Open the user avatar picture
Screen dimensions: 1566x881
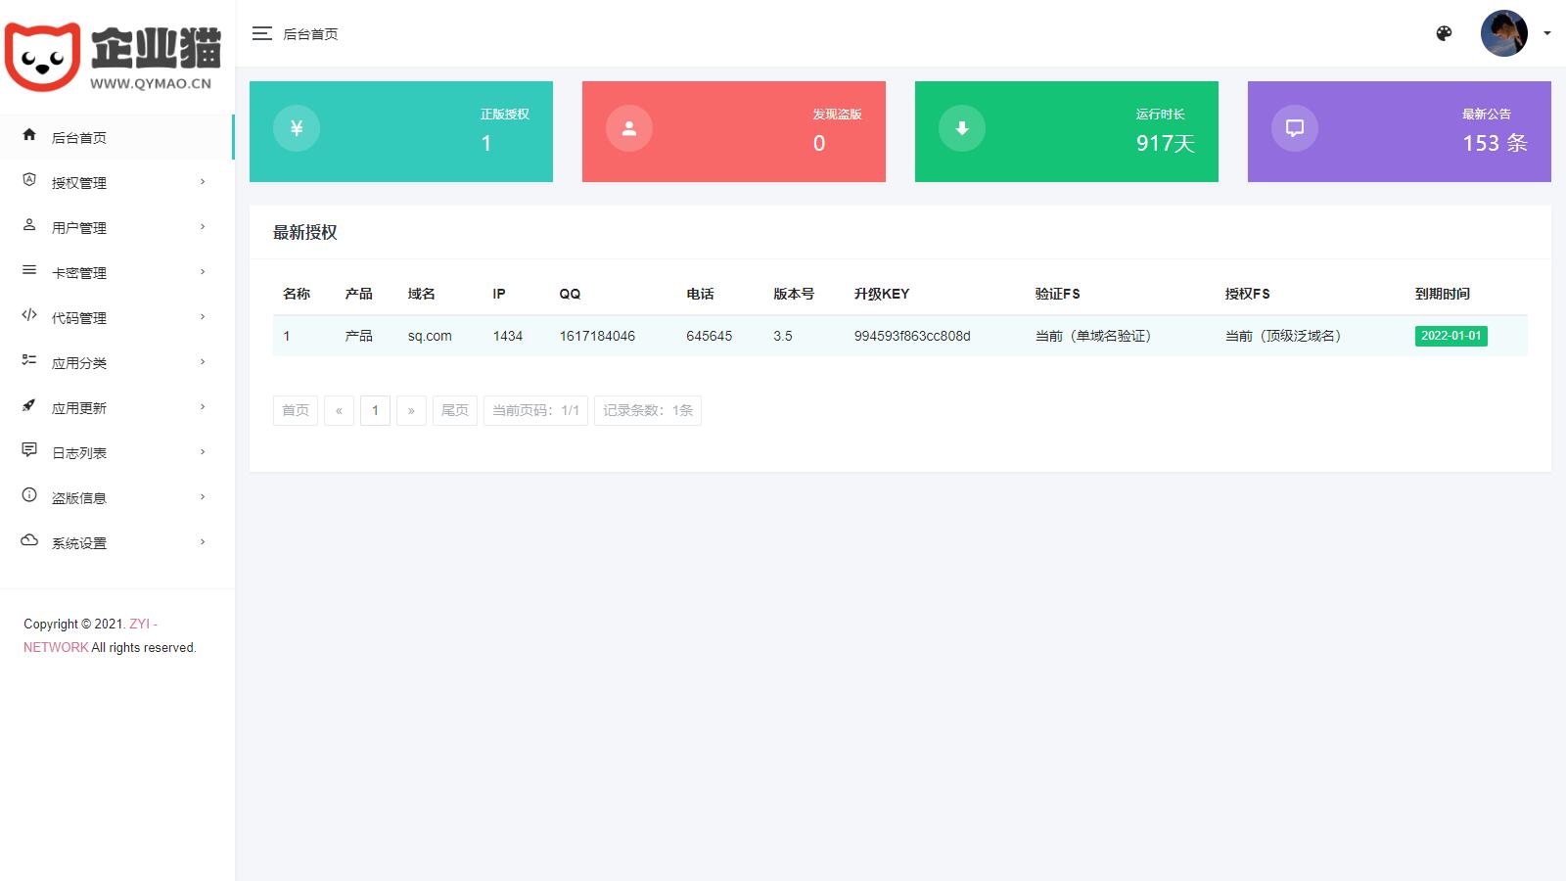pyautogui.click(x=1504, y=33)
